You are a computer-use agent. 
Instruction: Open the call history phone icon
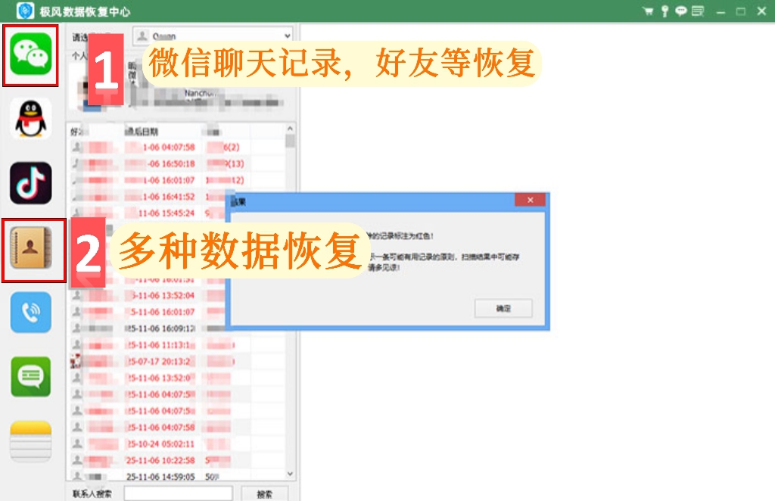pos(30,313)
